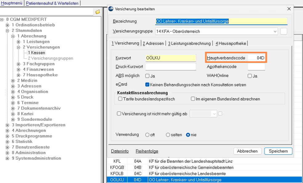
Task: Collapse the 2 Stammdaten tree node
Action: point(8,30)
